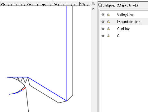Select the blue diagonal line on canvas
Viewport: 148px width, 112px height.
point(47,89)
